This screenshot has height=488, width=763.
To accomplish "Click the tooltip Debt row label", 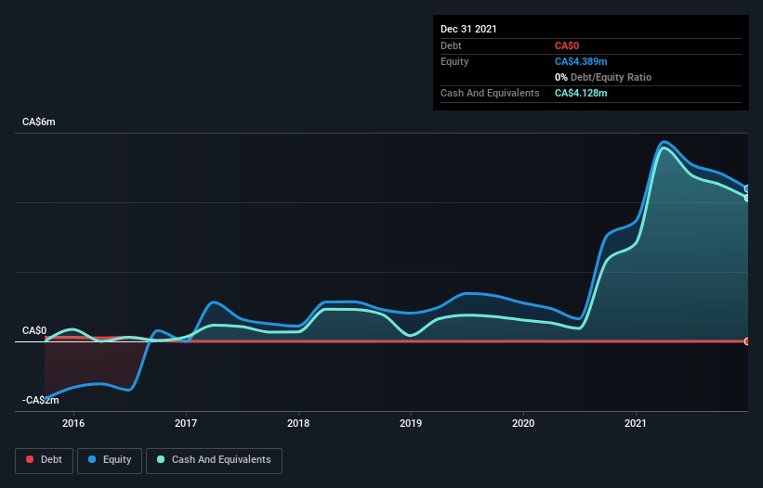I will [451, 45].
